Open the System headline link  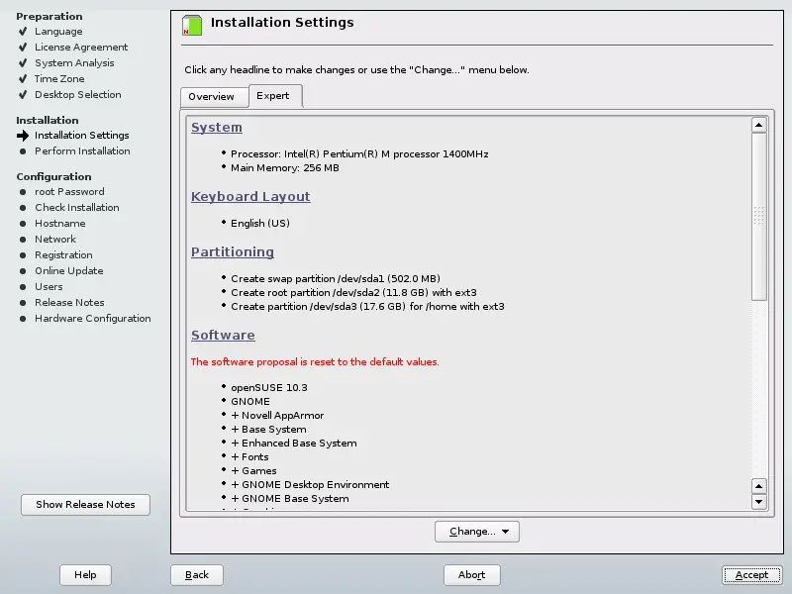(x=217, y=128)
